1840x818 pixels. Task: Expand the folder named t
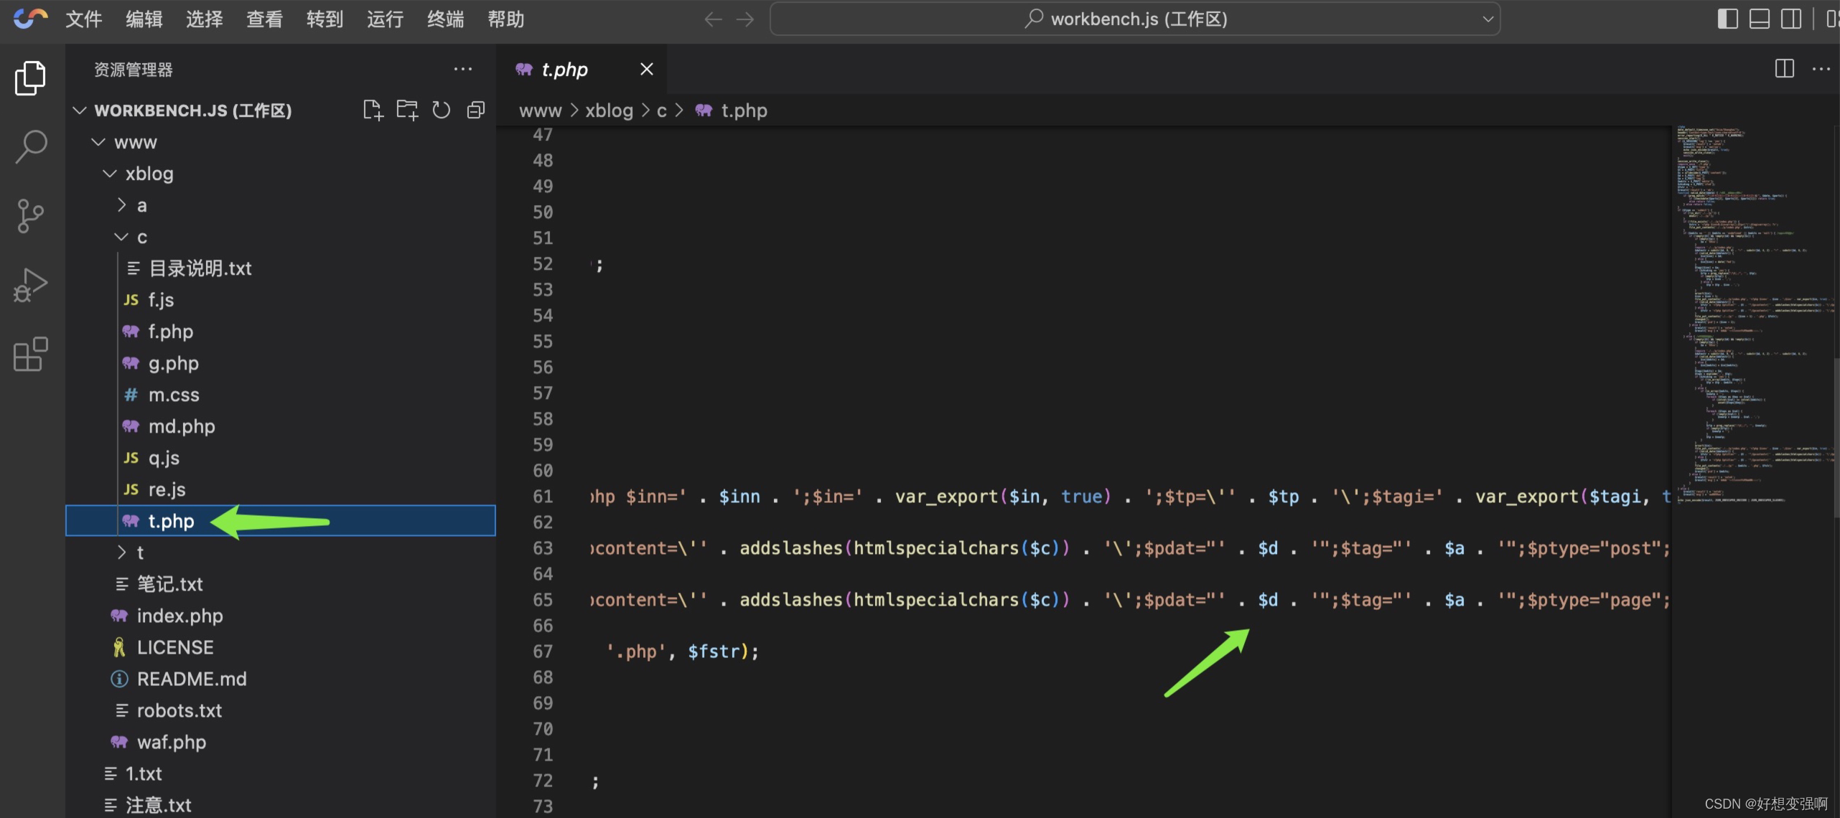click(140, 553)
